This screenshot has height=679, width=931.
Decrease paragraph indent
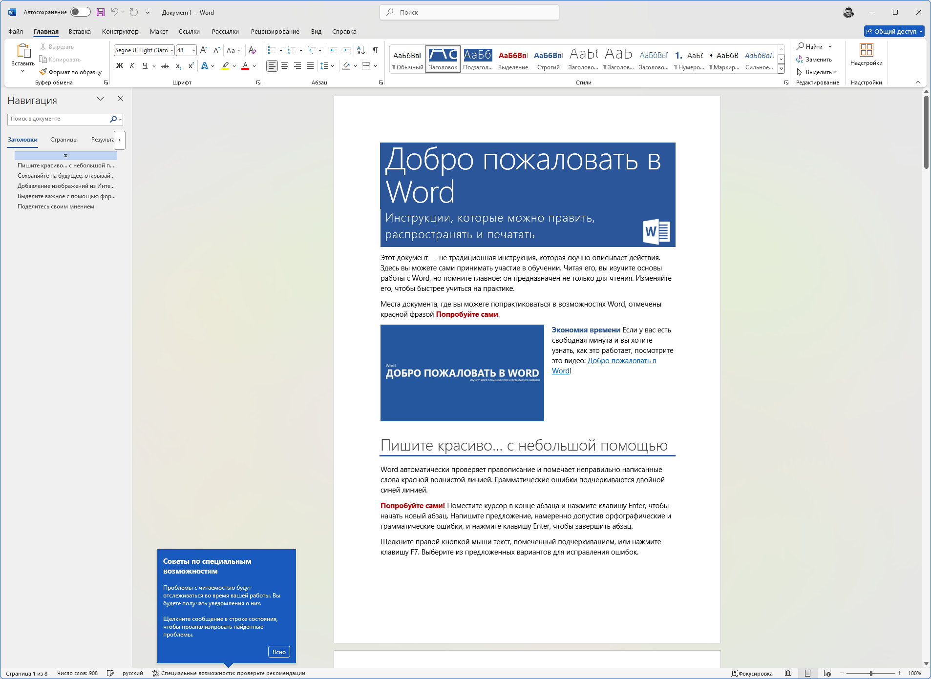334,50
